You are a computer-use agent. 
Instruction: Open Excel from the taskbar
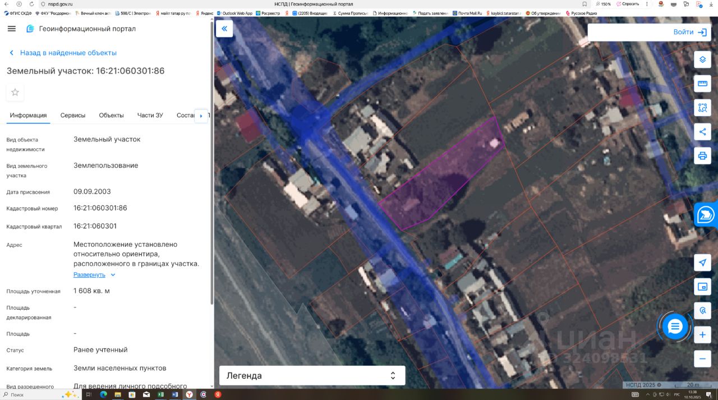tap(160, 395)
